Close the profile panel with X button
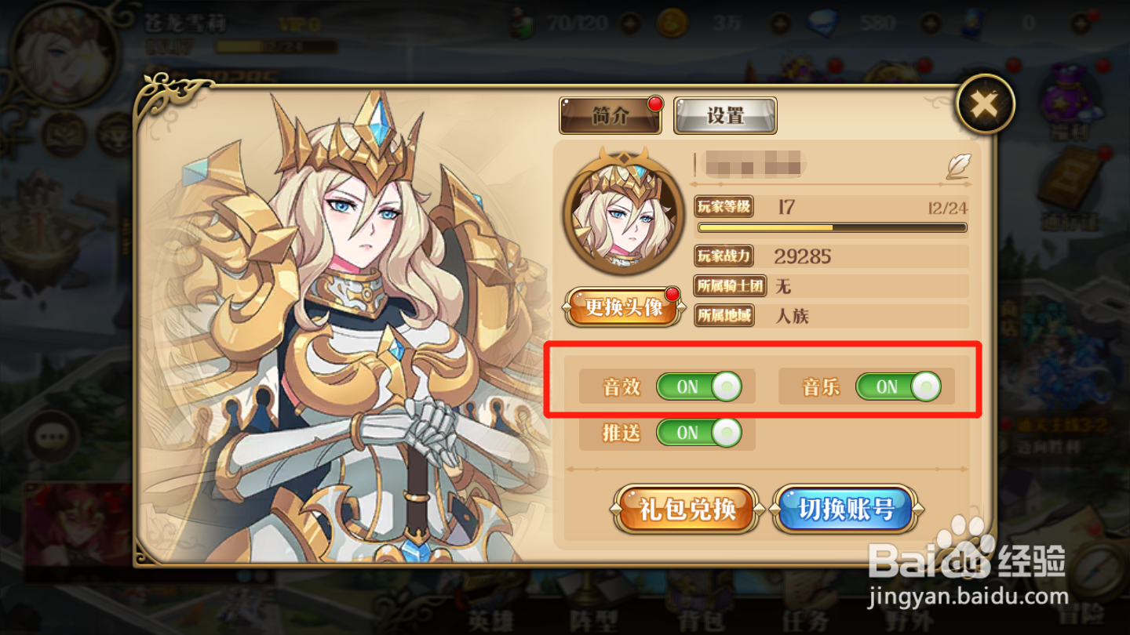 [985, 104]
